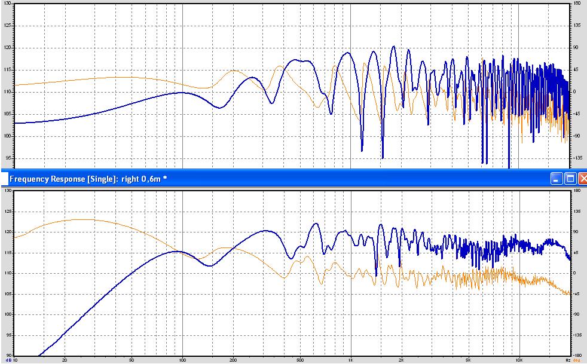Click the -180 degree label on lower graph

[577, 356]
